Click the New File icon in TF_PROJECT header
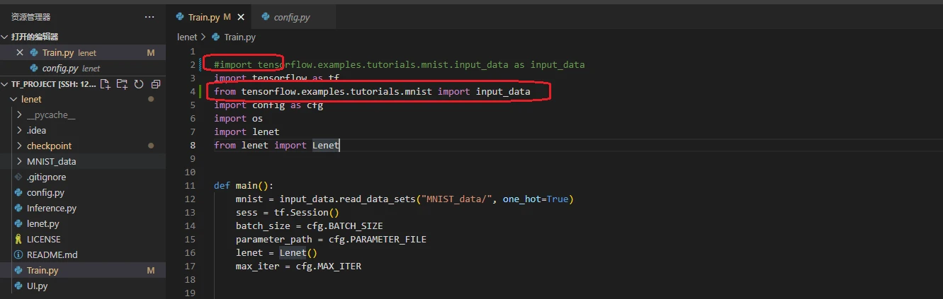Screen dimensions: 943x299 106,84
